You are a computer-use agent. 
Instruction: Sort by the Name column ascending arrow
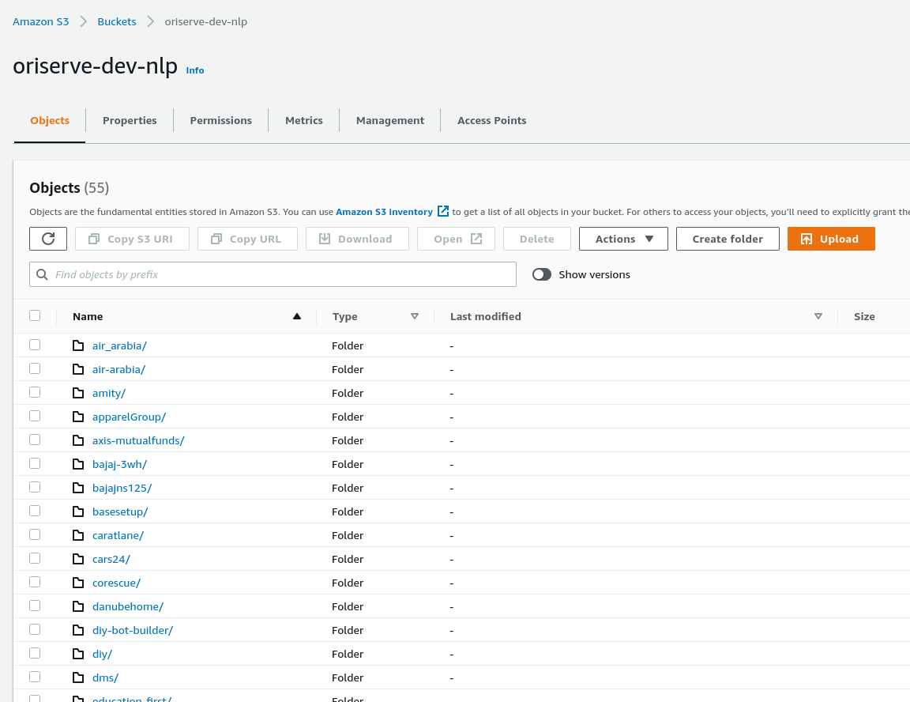pyautogui.click(x=297, y=316)
